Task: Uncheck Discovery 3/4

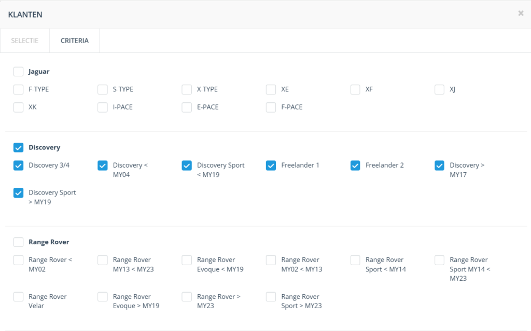Action: (18, 165)
